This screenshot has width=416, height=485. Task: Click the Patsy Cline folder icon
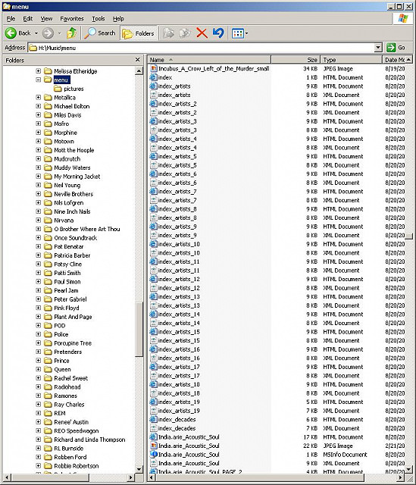coord(48,264)
